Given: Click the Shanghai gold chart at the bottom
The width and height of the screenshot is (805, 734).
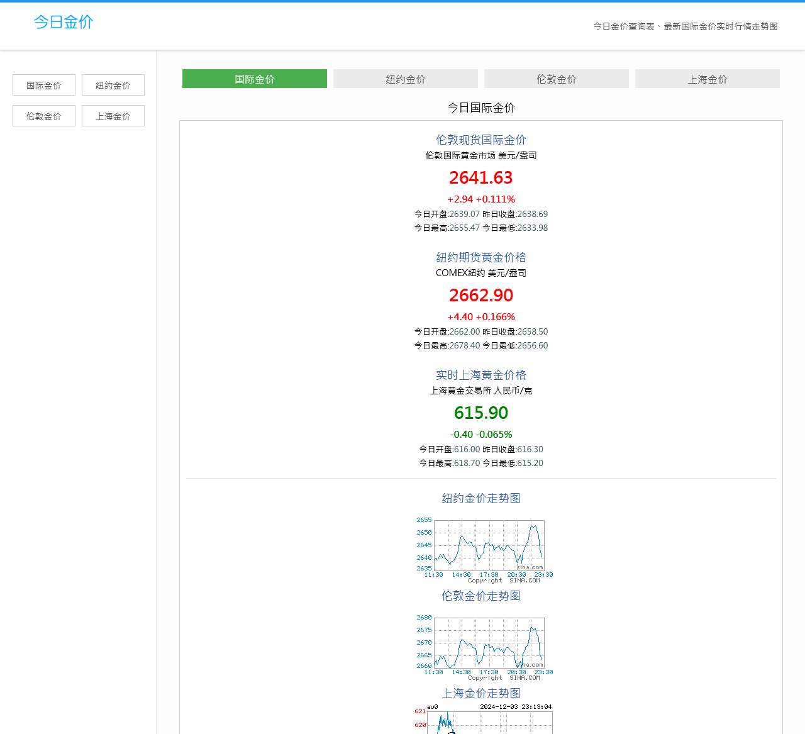Looking at the screenshot, I should click(x=484, y=720).
